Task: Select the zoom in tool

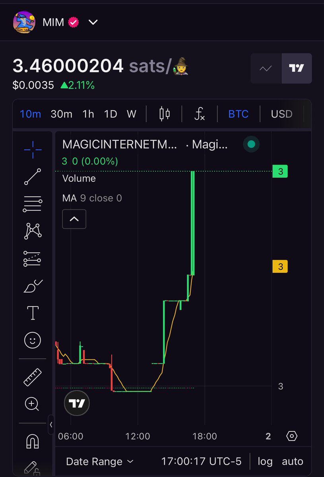Action: (x=32, y=404)
